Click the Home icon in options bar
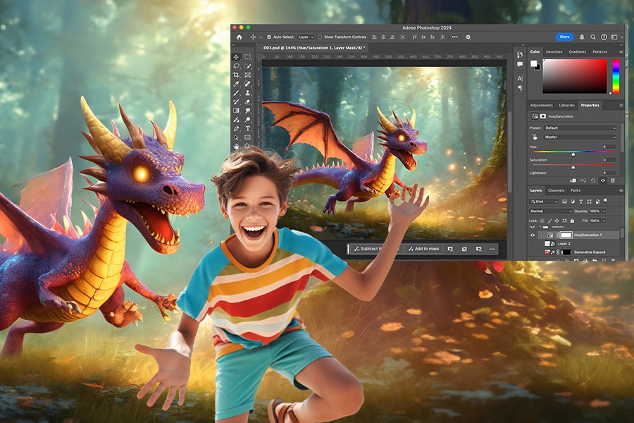Viewport: 634px width, 423px height. [239, 37]
